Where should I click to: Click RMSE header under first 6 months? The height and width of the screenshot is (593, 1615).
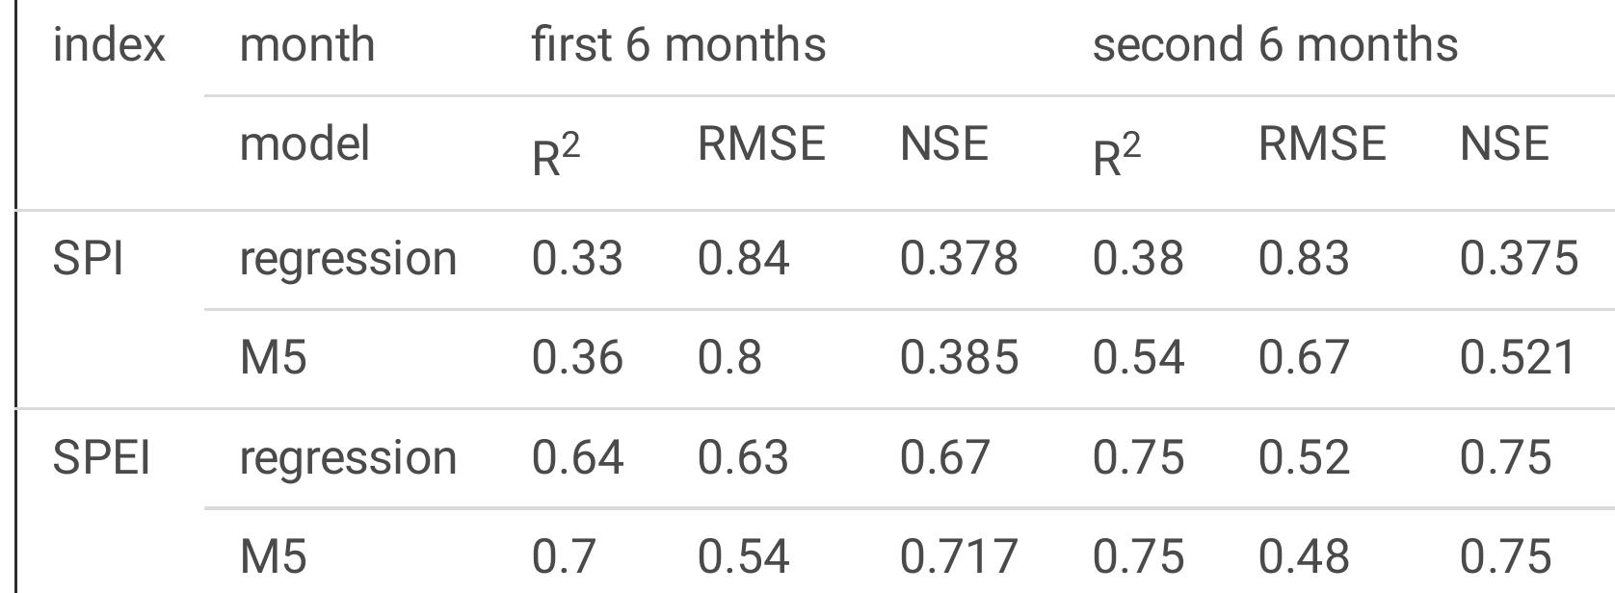761,144
